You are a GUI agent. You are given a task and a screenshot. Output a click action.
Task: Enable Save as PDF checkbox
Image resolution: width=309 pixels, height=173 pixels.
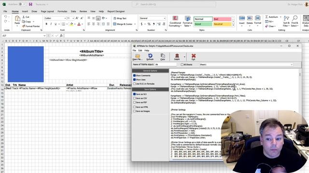(x=134, y=102)
